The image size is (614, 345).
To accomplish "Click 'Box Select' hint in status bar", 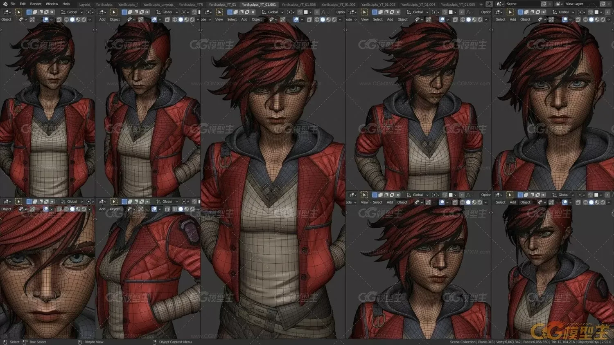I will click(38, 342).
